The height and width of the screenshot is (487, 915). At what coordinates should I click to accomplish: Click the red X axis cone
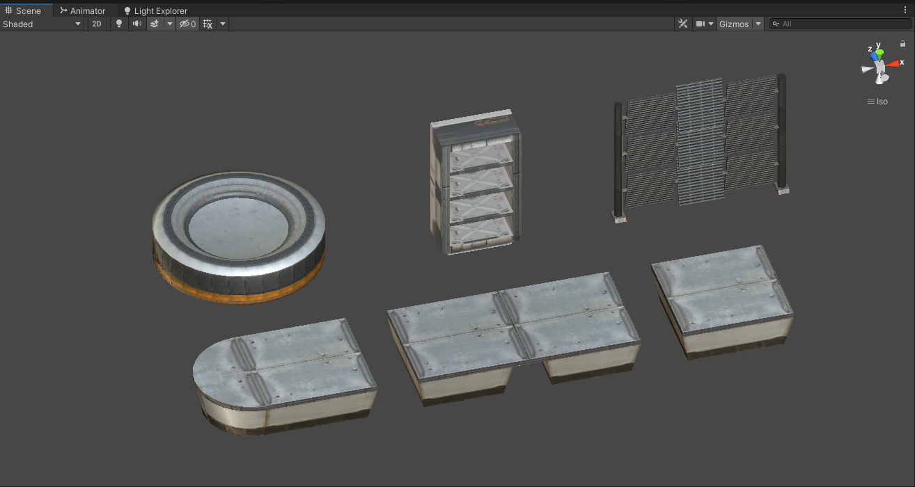pos(893,63)
